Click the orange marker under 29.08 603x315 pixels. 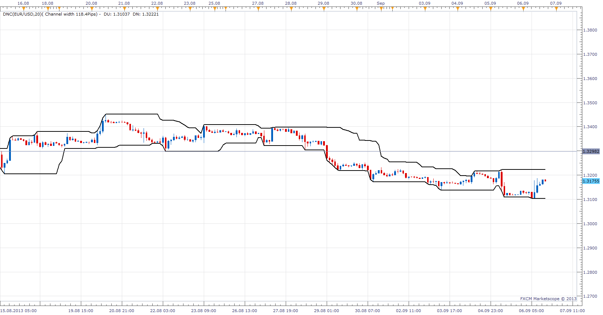(x=324, y=9)
